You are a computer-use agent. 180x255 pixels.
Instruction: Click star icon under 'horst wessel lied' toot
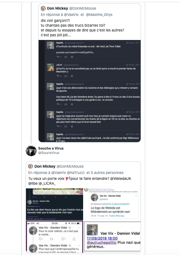72,126
